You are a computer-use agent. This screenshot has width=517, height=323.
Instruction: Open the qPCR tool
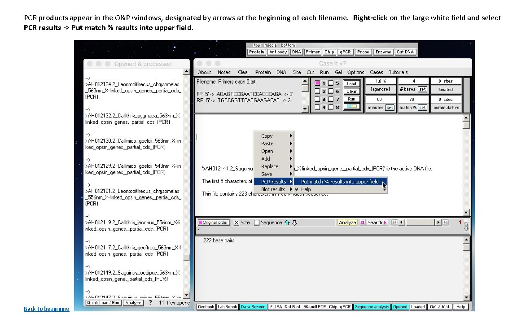tap(345, 52)
